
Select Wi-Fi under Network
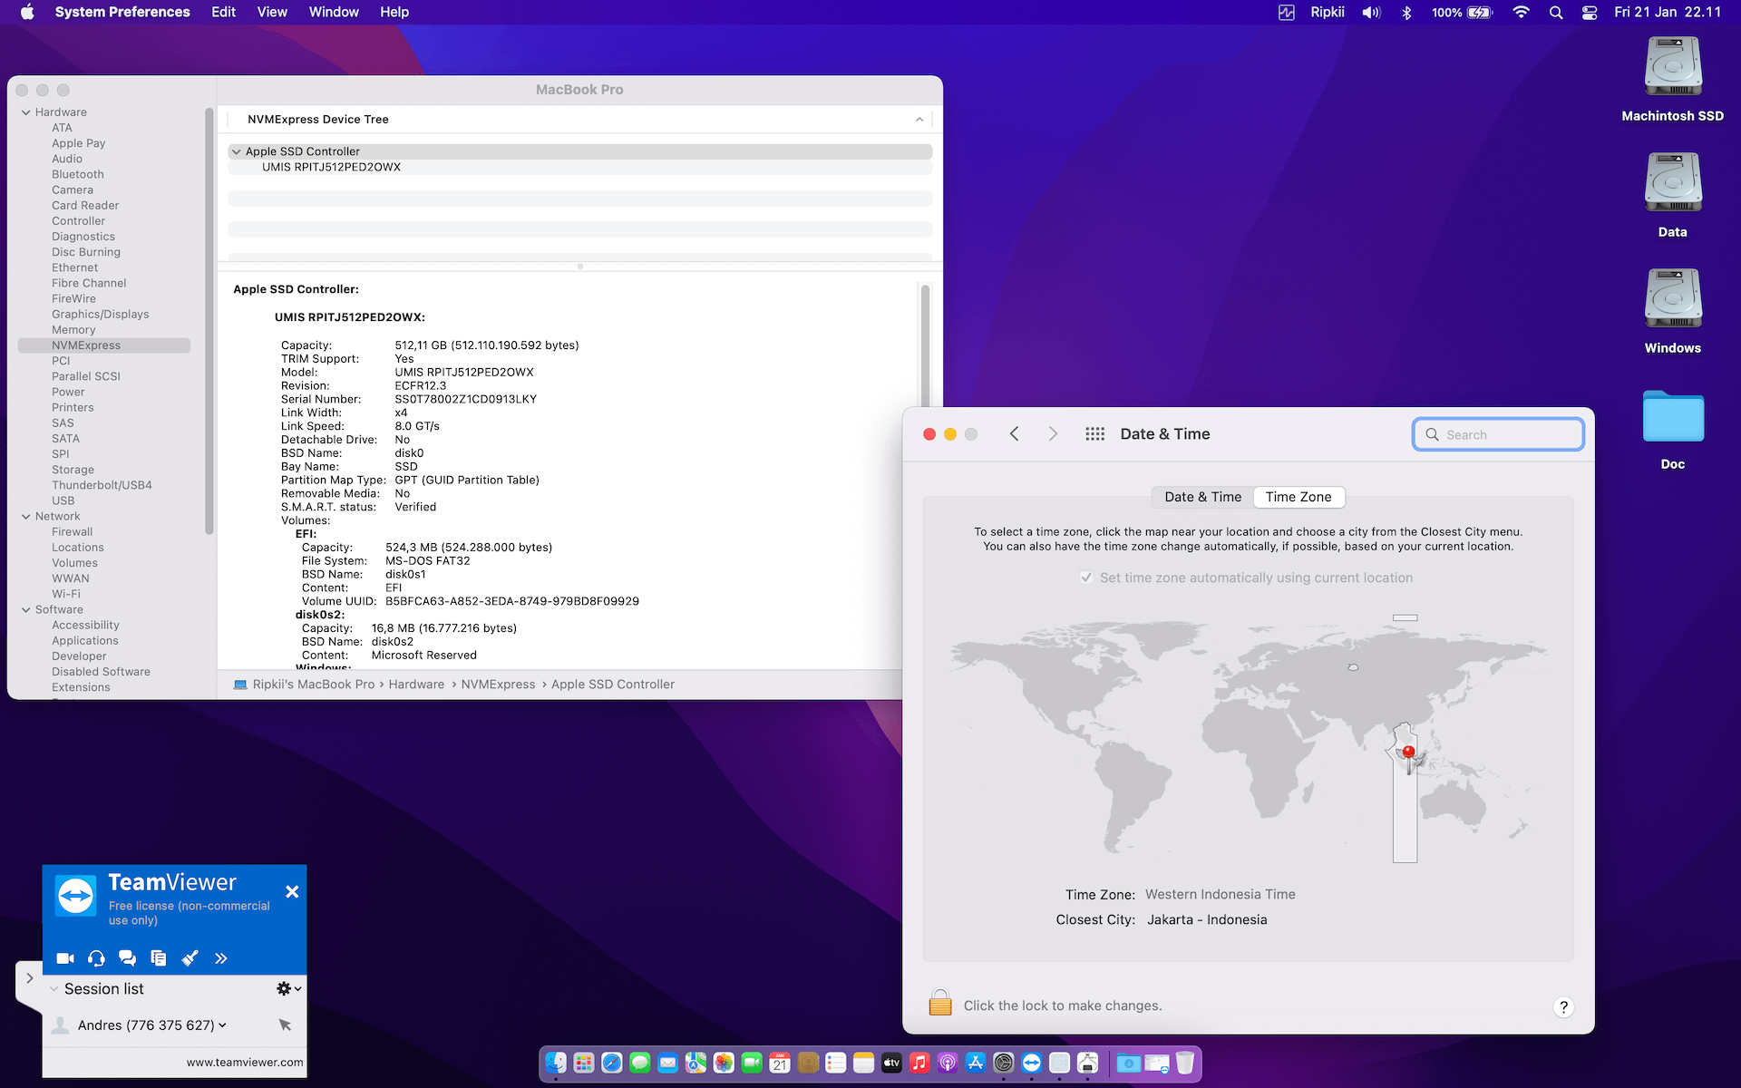coord(66,595)
